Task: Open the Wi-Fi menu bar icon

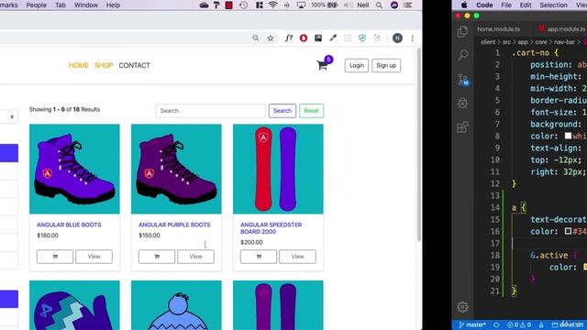Action: 273,5
